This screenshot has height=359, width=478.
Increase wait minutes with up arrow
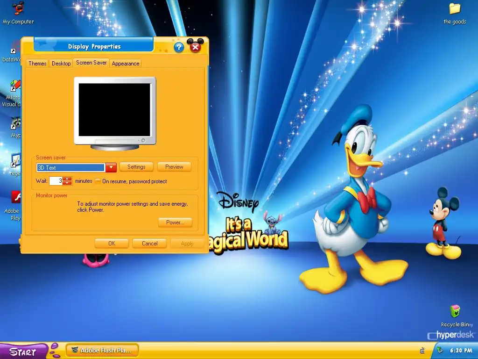(67, 179)
